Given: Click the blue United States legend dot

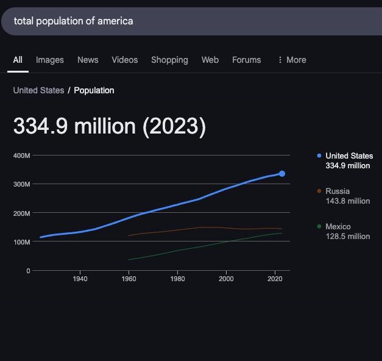Looking at the screenshot, I should click(x=319, y=156).
